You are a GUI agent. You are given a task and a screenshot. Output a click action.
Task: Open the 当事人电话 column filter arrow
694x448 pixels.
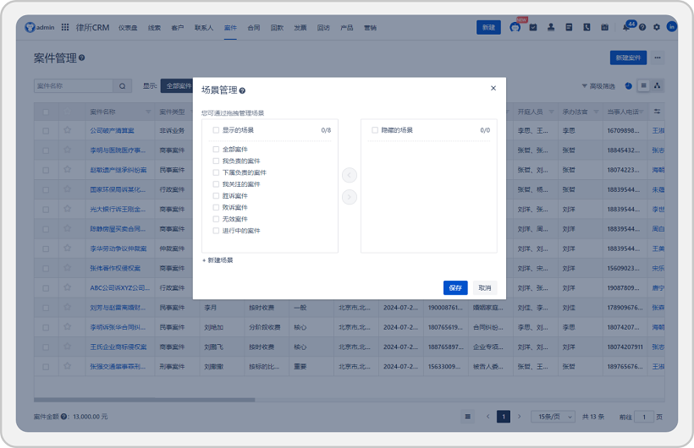coord(642,112)
